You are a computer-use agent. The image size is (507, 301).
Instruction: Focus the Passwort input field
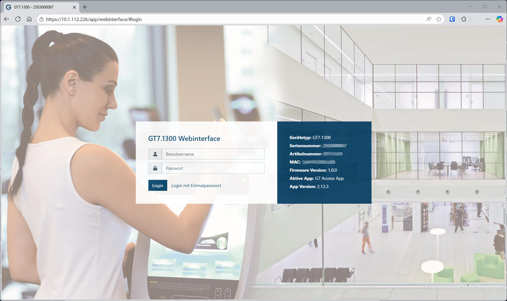point(213,168)
